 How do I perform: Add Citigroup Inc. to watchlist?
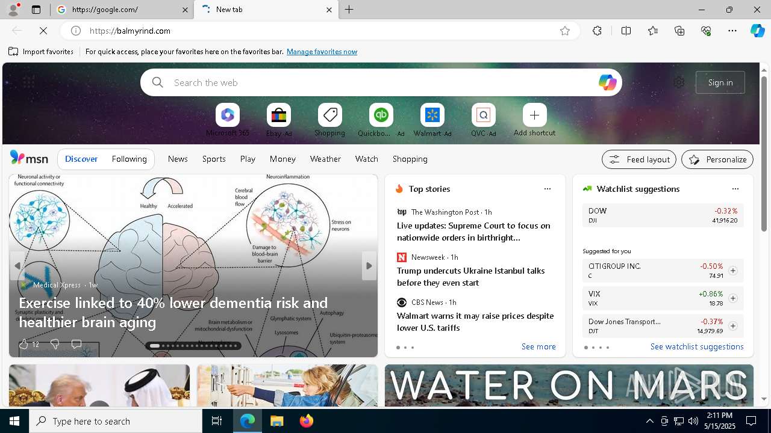click(732, 271)
